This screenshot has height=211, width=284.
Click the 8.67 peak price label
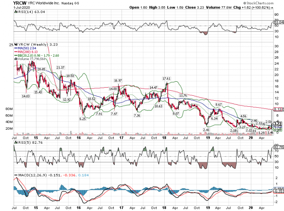tap(218, 104)
